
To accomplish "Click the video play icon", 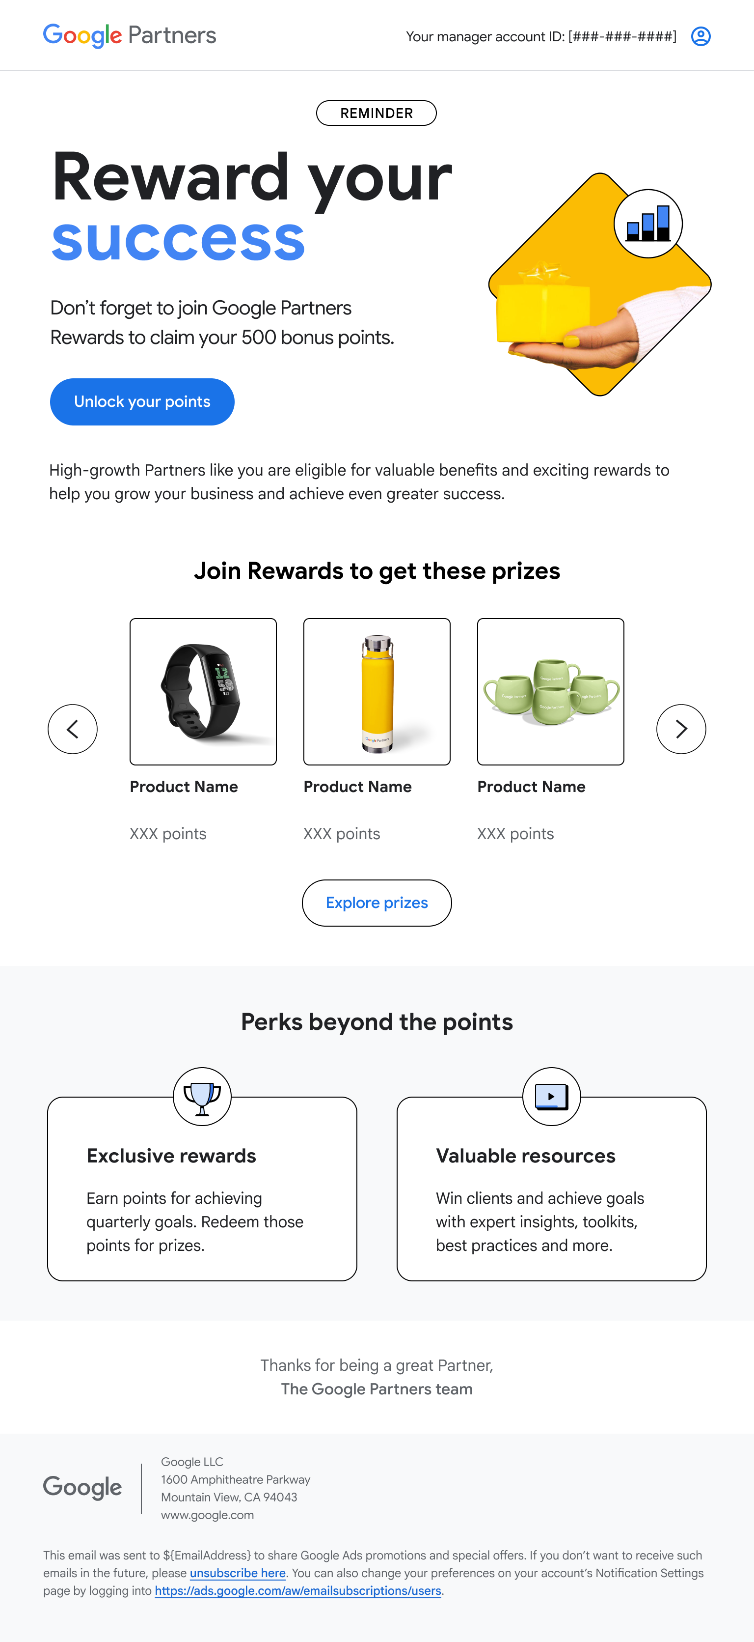I will point(551,1096).
